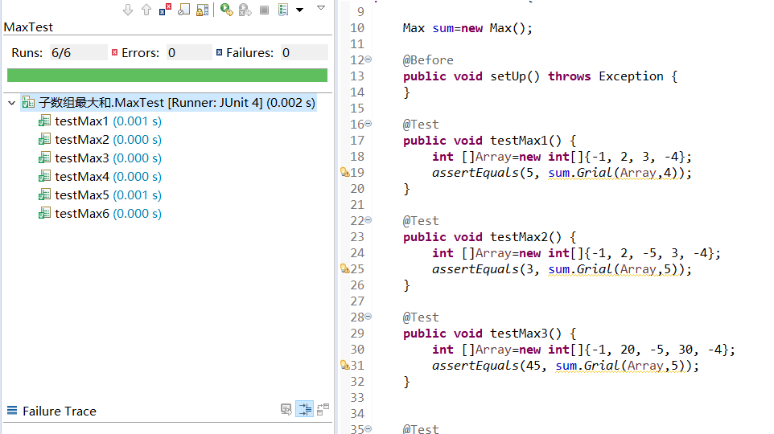Show Stack Trace in Console View
Image resolution: width=774 pixels, height=434 pixels.
(286, 409)
